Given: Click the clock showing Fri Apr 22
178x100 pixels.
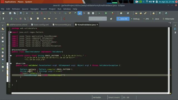Looking at the screenshot, I should (167, 2).
